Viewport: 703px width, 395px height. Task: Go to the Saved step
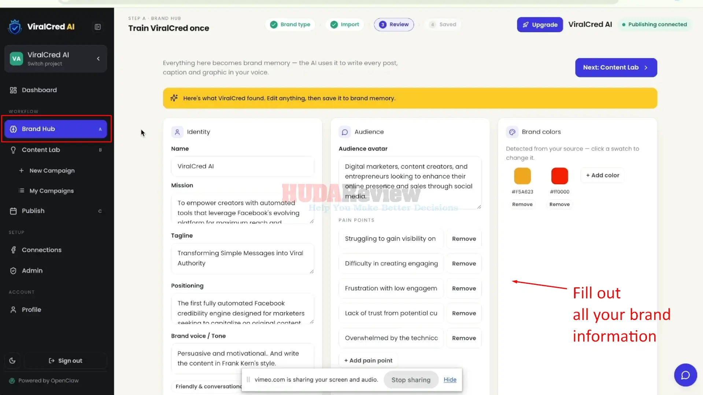point(443,25)
